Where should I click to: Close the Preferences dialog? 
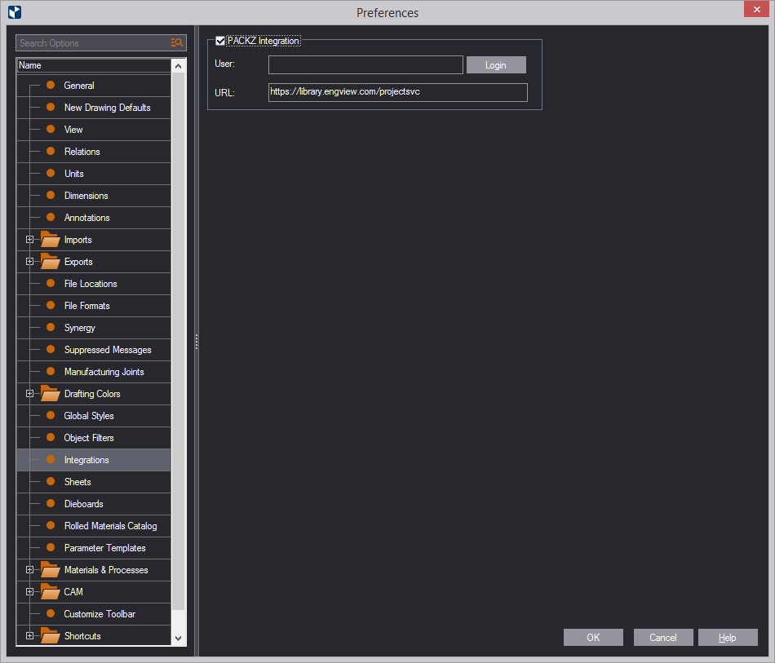click(x=756, y=10)
